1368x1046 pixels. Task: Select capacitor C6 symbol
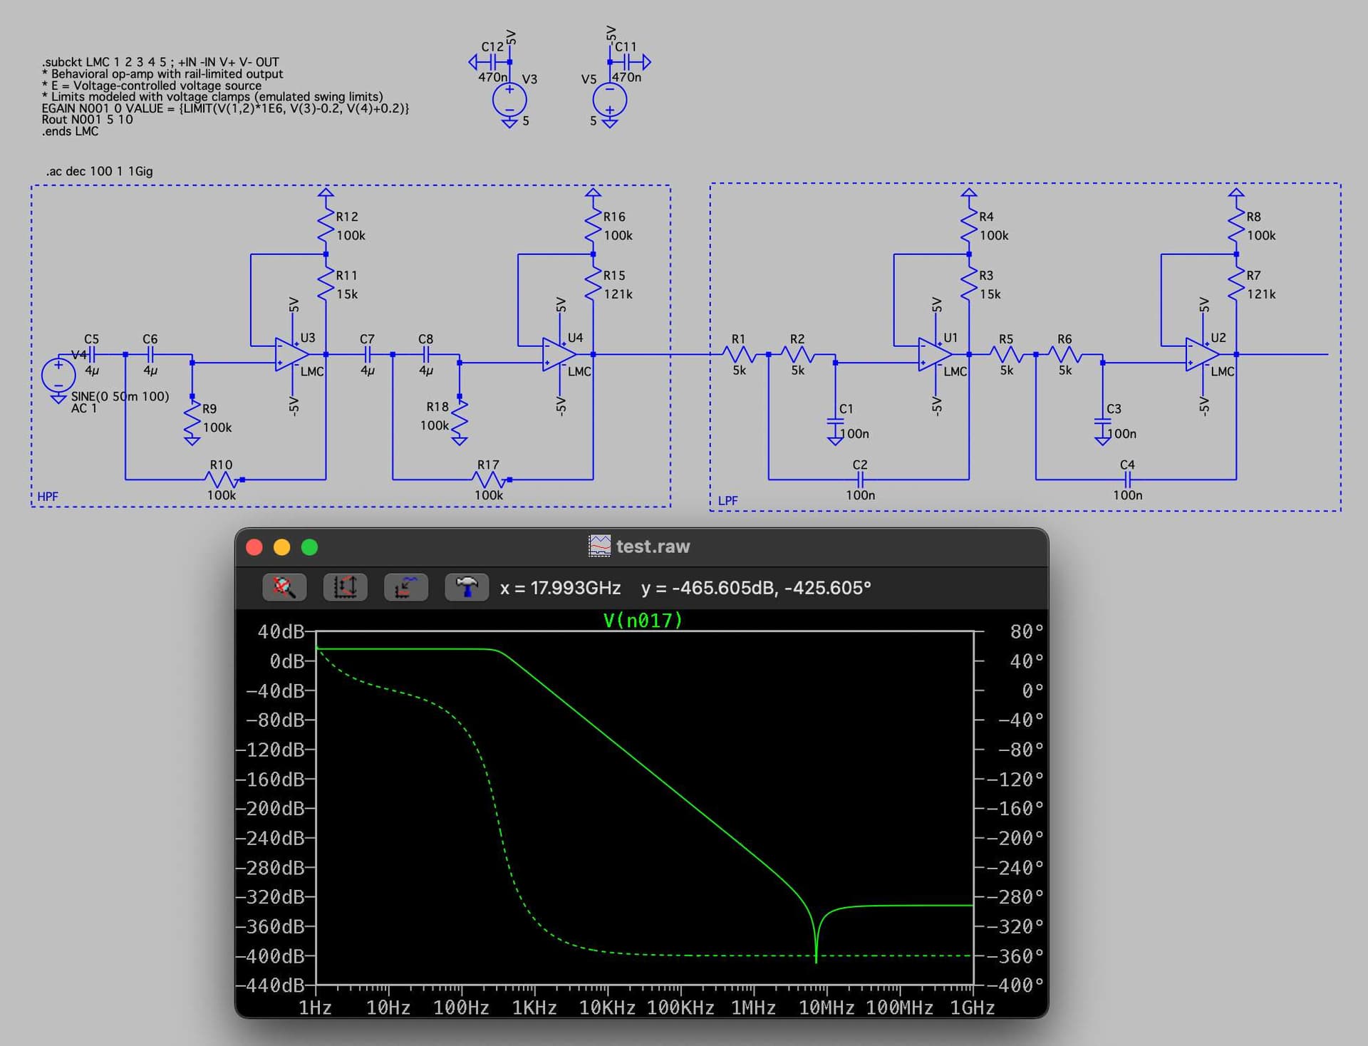pyautogui.click(x=150, y=354)
